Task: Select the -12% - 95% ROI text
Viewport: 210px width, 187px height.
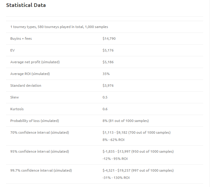Action: click(115, 159)
